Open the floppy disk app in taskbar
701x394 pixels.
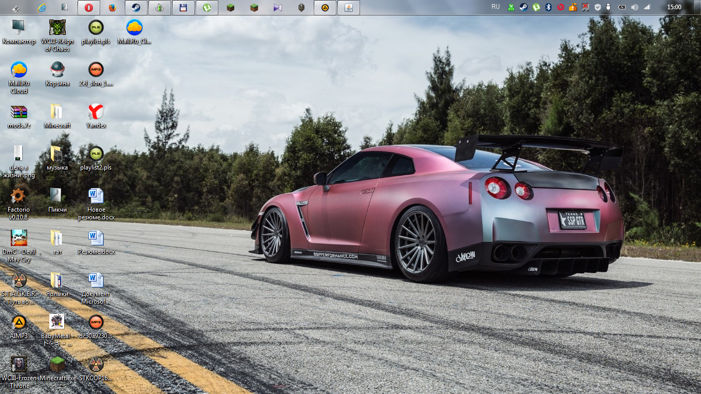pos(183,8)
